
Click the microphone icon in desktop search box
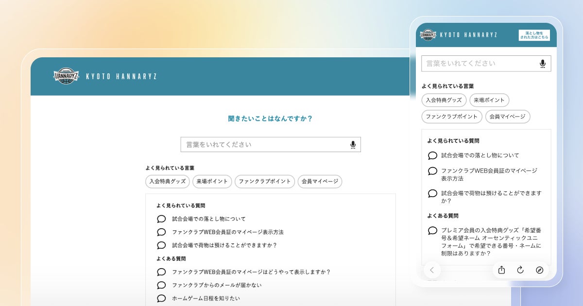[x=353, y=144]
